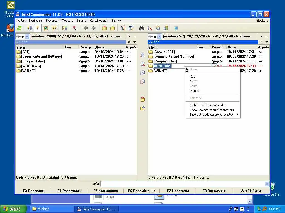
Task: Click the move icon in the middle bar
Action: (142, 82)
